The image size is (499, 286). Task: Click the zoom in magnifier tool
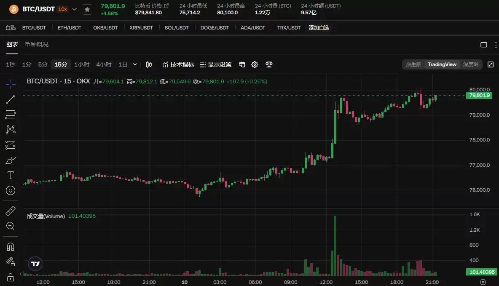[11, 226]
